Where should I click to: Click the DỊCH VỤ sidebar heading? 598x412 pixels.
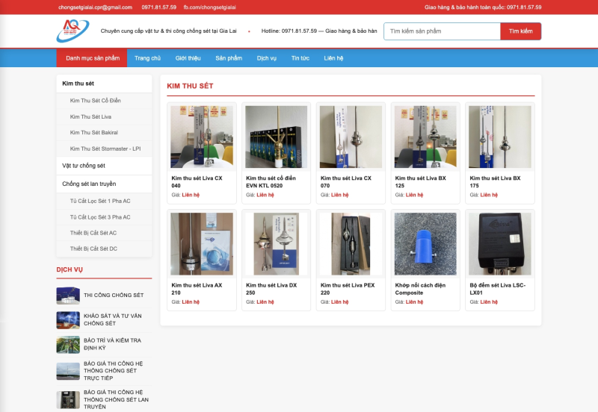[x=70, y=269]
